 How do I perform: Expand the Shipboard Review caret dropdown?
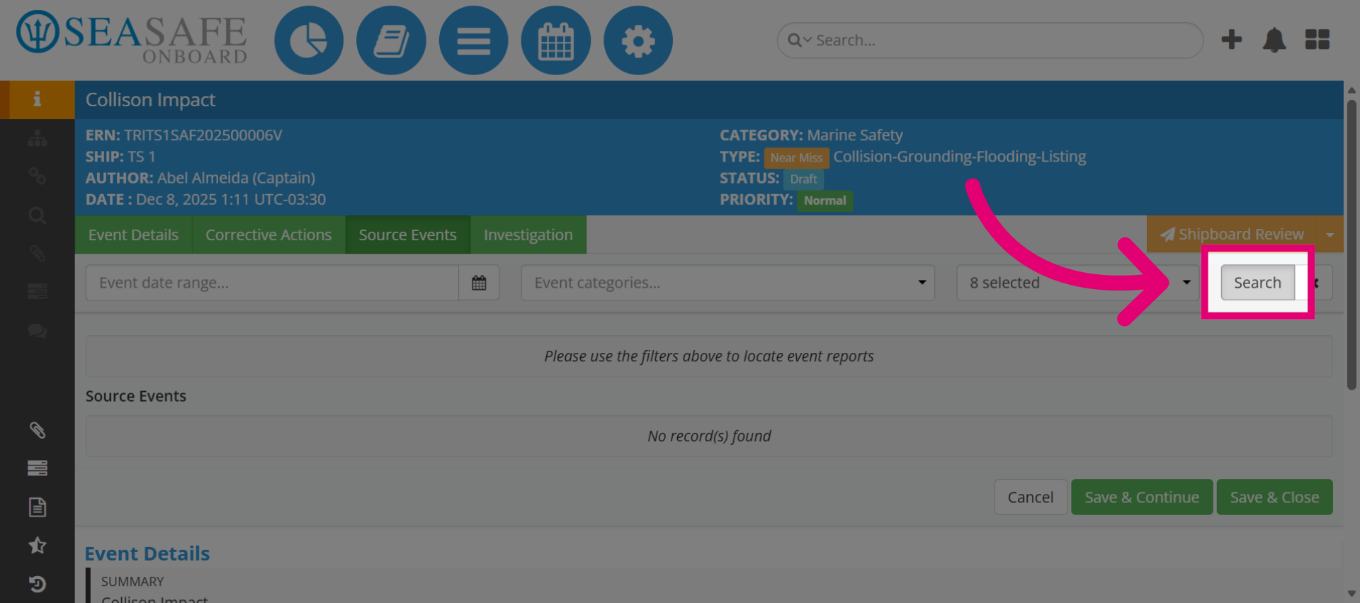[1330, 235]
